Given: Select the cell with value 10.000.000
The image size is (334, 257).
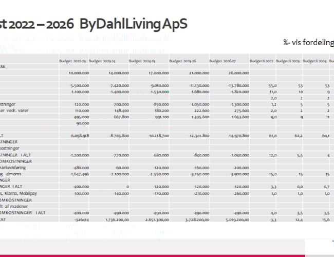Looking at the screenshot, I should point(79,73).
